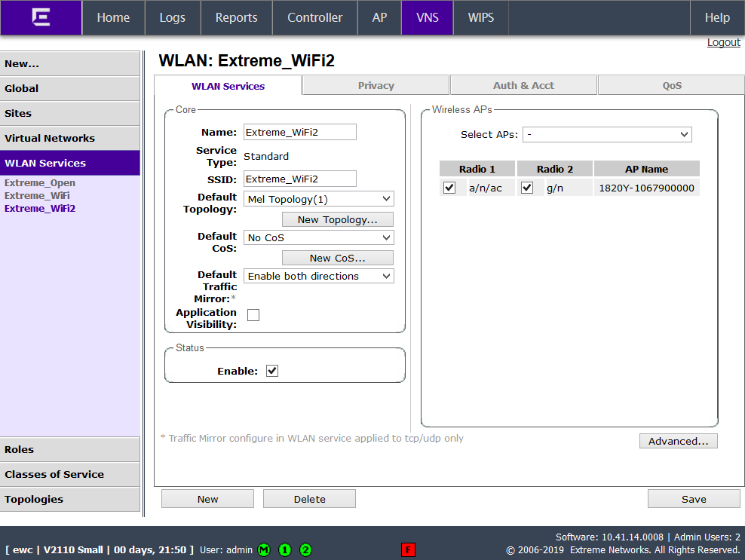This screenshot has width=745, height=560.
Task: Click the Advanced... button
Action: 679,441
